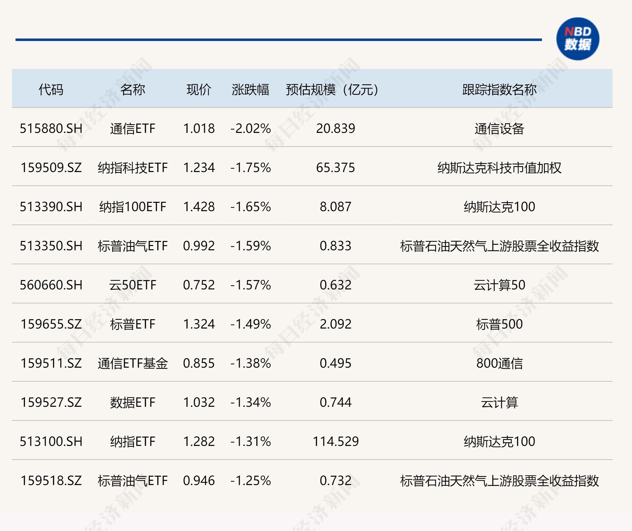Click code 159509.SZ
632x531 pixels.
tap(51, 168)
